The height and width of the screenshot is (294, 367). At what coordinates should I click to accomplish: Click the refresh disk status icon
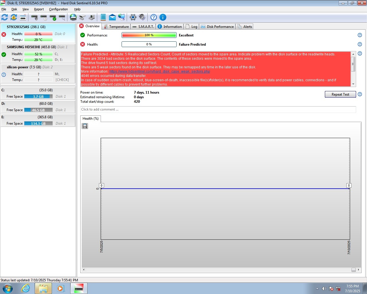(x=5, y=17)
